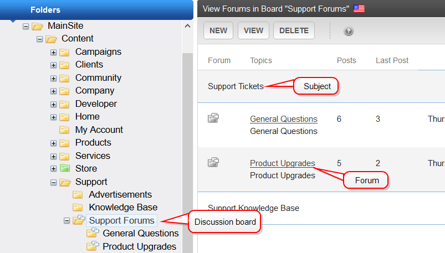445x253 pixels.
Task: Collapse the MainSite root node
Action: point(26,27)
